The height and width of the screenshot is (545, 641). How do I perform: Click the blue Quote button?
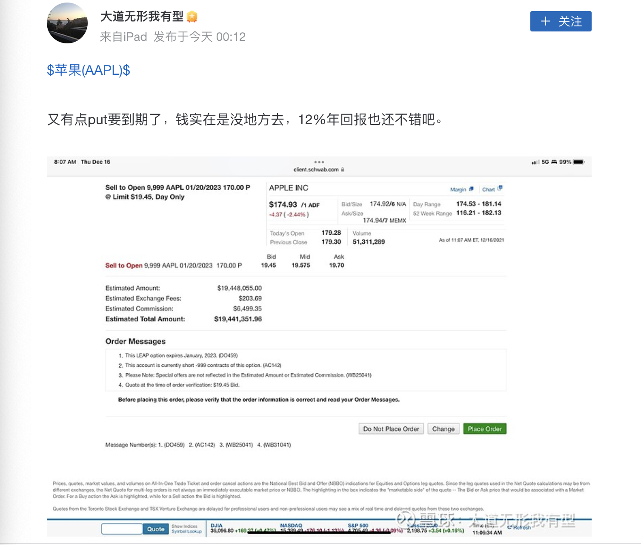(x=156, y=529)
